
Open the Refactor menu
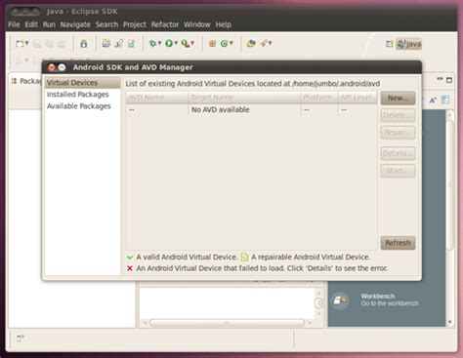[165, 24]
